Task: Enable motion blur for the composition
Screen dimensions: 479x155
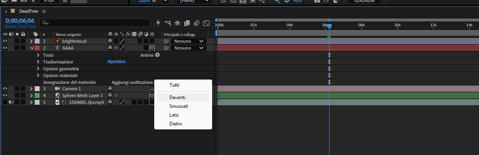Action: (x=197, y=23)
